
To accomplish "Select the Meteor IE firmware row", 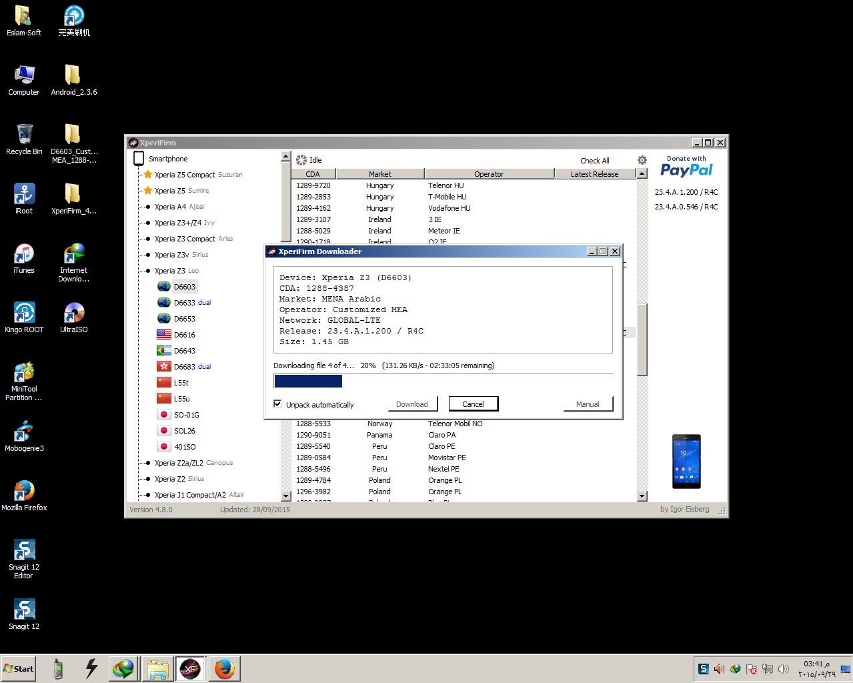I will [x=464, y=231].
